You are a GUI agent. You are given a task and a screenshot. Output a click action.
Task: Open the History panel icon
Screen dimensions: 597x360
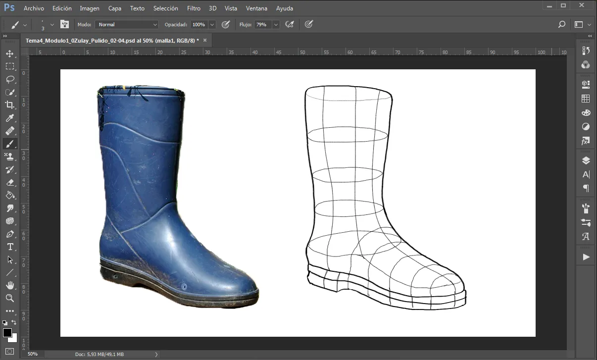[586, 51]
